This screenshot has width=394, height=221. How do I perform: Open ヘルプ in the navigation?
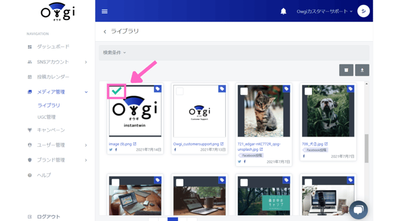pyautogui.click(x=44, y=175)
